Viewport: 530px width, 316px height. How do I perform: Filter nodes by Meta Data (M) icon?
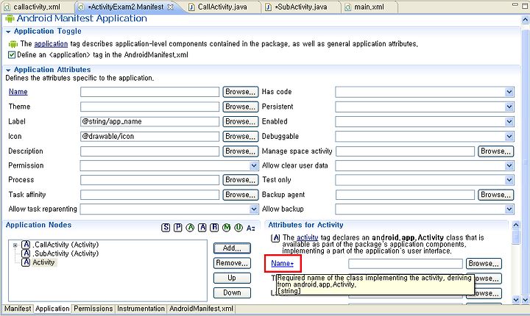227,228
